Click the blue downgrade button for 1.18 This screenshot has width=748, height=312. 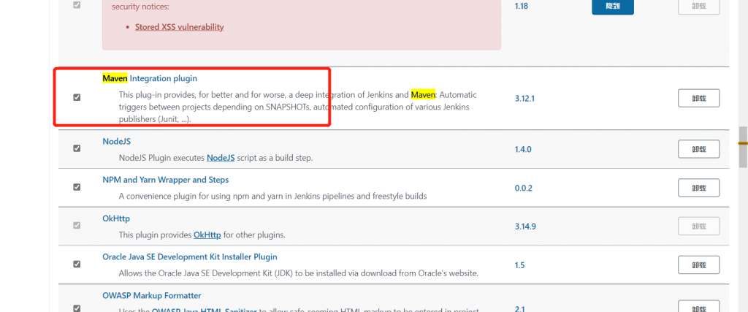tap(613, 7)
